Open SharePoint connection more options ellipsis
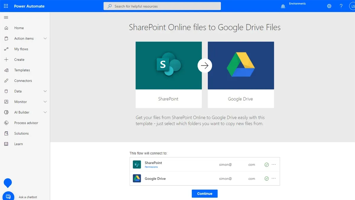Viewport: 355px width, 200px height. coord(274,164)
